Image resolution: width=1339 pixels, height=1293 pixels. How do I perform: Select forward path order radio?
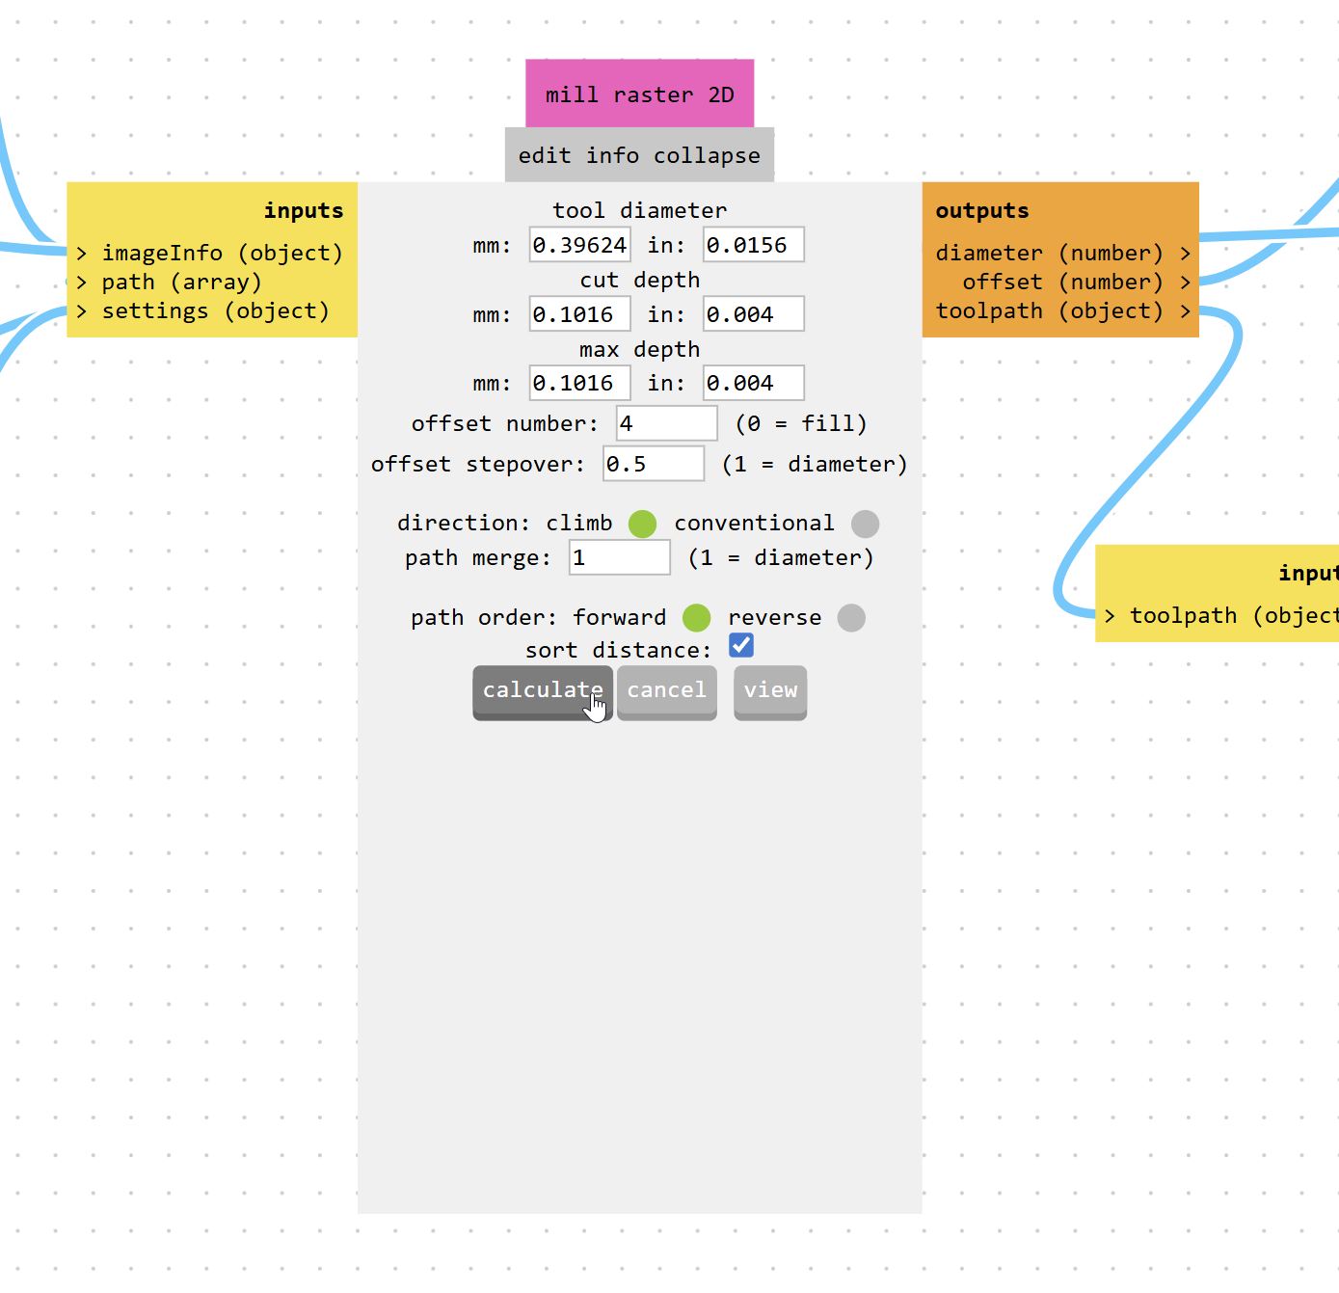tap(696, 617)
